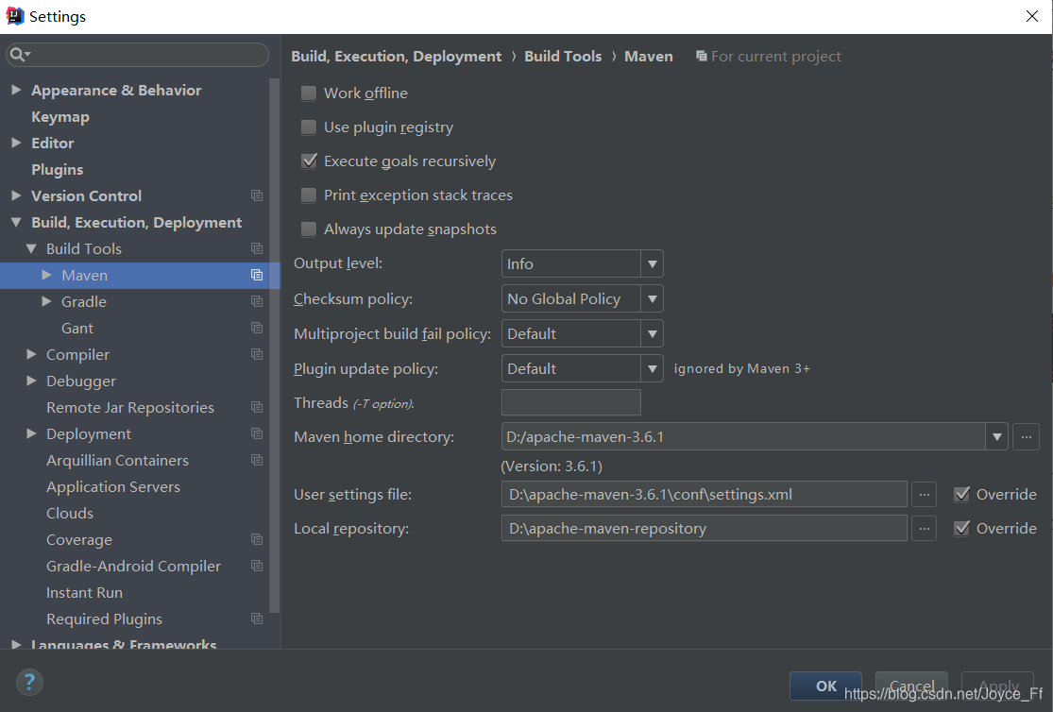Click project-level icon beside Arquillian Containers

tap(257, 460)
